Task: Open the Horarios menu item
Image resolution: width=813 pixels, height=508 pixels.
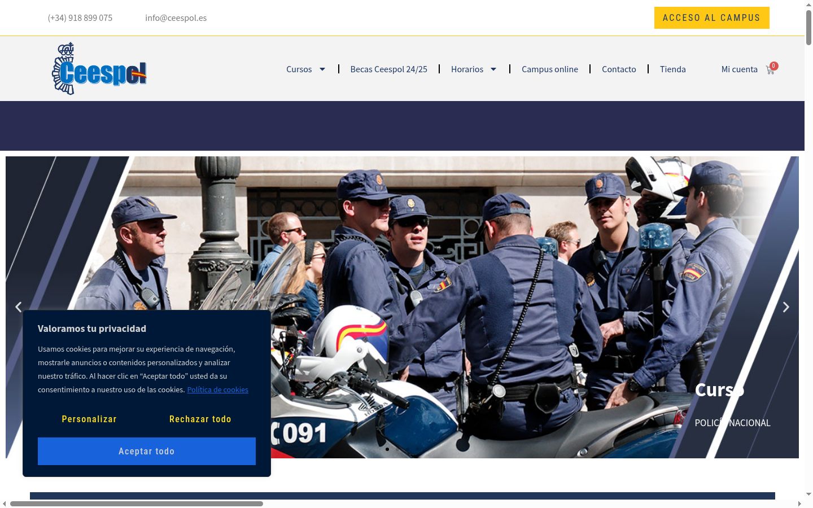Action: point(467,69)
